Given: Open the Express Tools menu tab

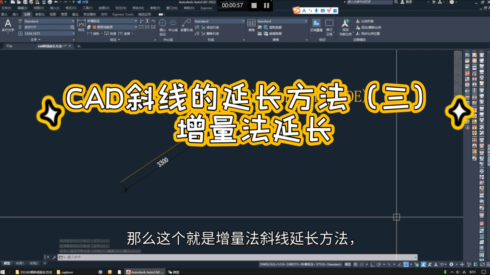Looking at the screenshot, I should coord(122,15).
